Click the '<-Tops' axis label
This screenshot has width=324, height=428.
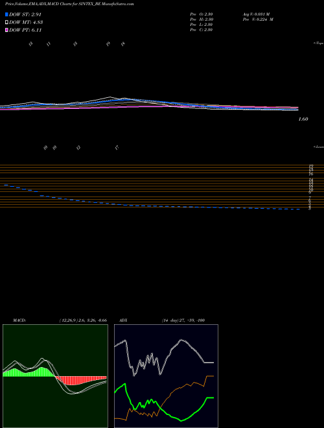319,43
